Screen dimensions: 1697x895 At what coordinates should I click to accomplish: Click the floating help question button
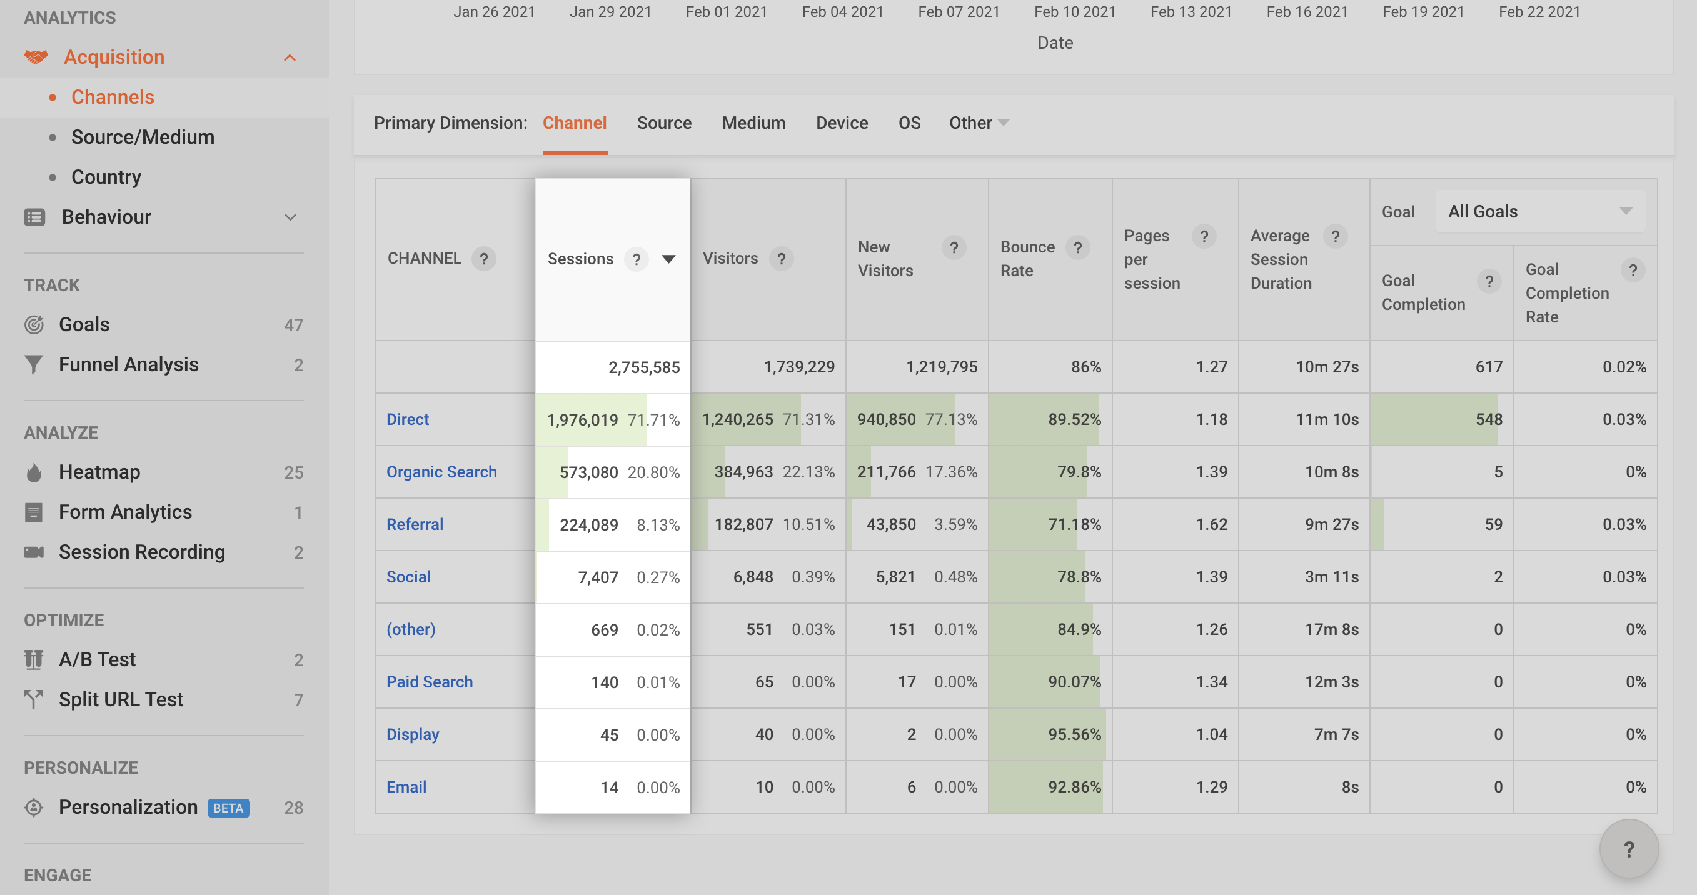click(x=1628, y=849)
